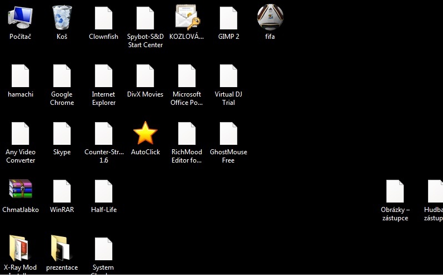The width and height of the screenshot is (443, 278).
Task: Click the GhostMouse Free shortcut
Action: (x=228, y=134)
